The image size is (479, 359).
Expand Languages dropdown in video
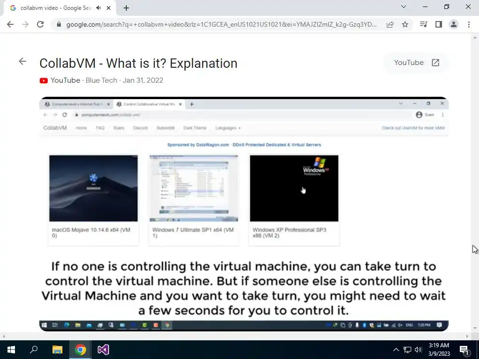click(x=228, y=128)
